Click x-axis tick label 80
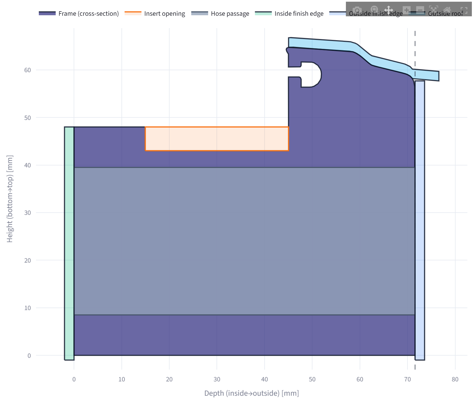This screenshot has width=473, height=405. click(455, 379)
